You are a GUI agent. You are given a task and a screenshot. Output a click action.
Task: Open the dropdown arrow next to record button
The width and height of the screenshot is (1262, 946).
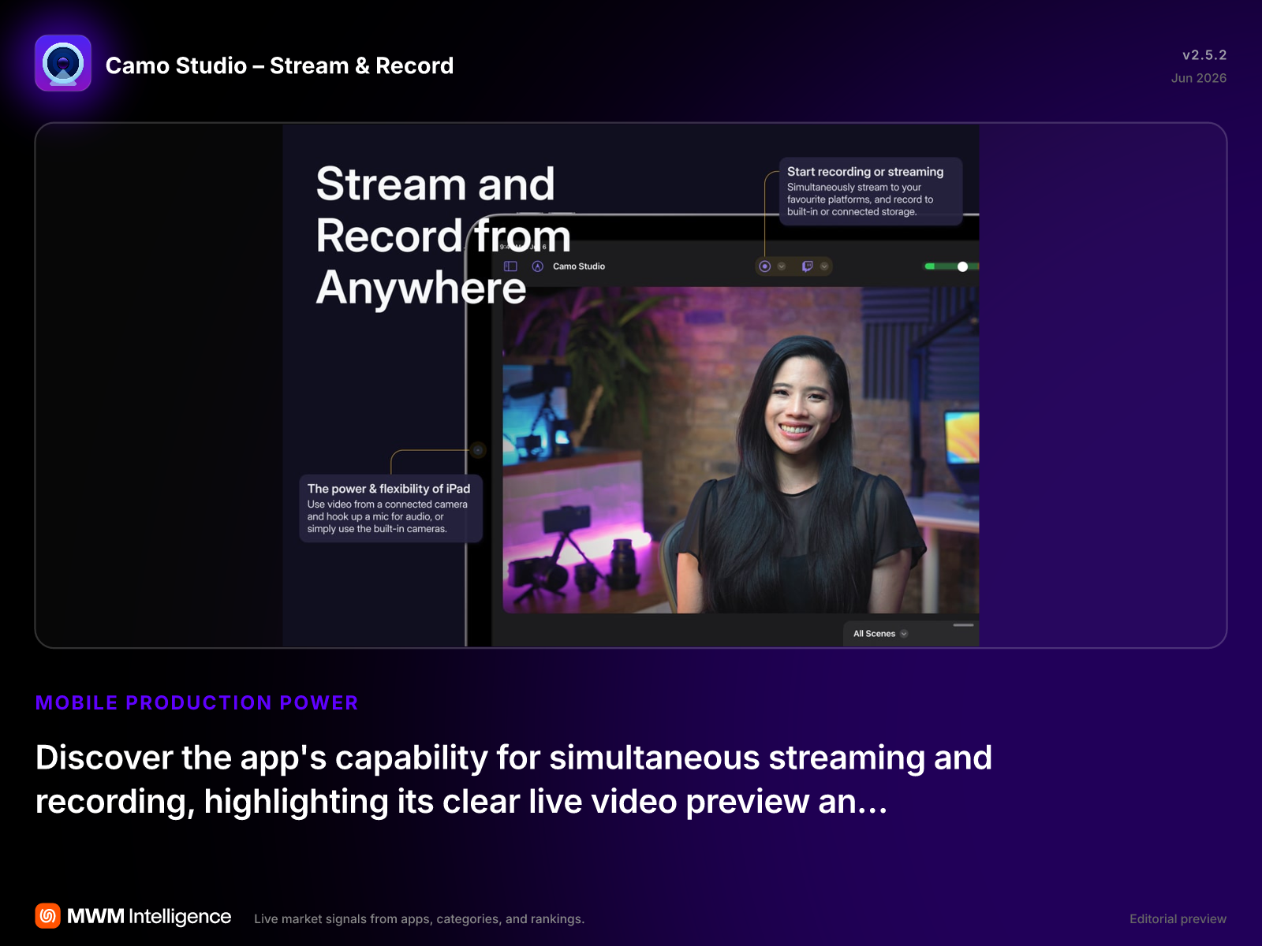782,266
